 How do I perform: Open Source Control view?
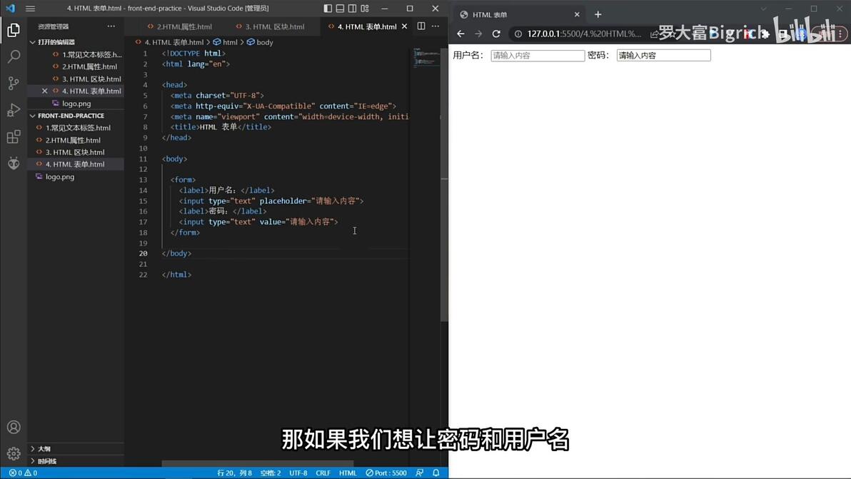(14, 83)
